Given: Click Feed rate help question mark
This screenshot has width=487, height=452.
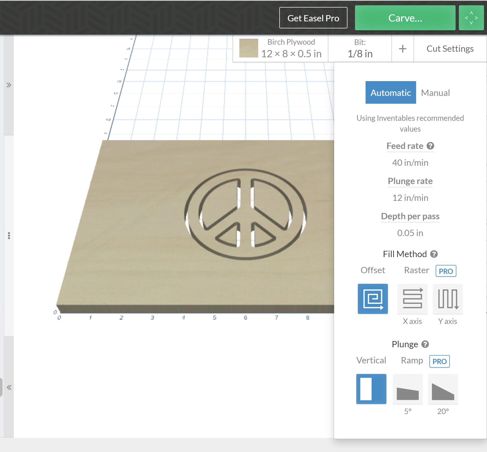Looking at the screenshot, I should tap(430, 146).
